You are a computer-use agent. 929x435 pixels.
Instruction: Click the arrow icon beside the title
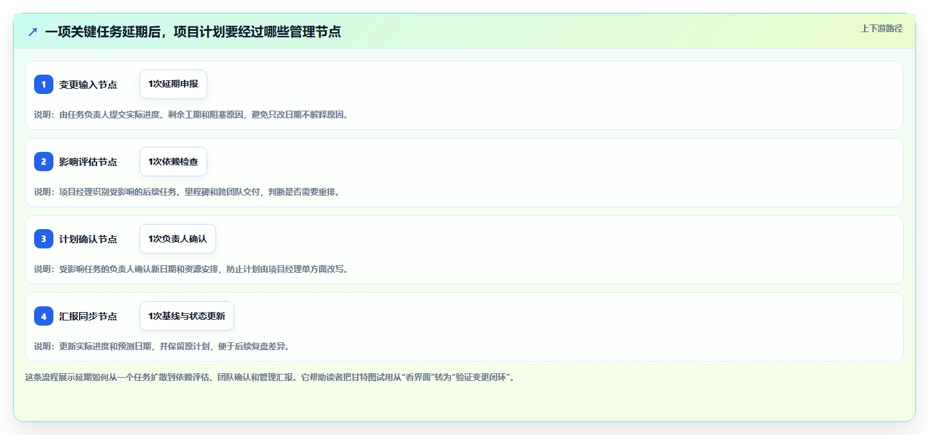point(33,32)
